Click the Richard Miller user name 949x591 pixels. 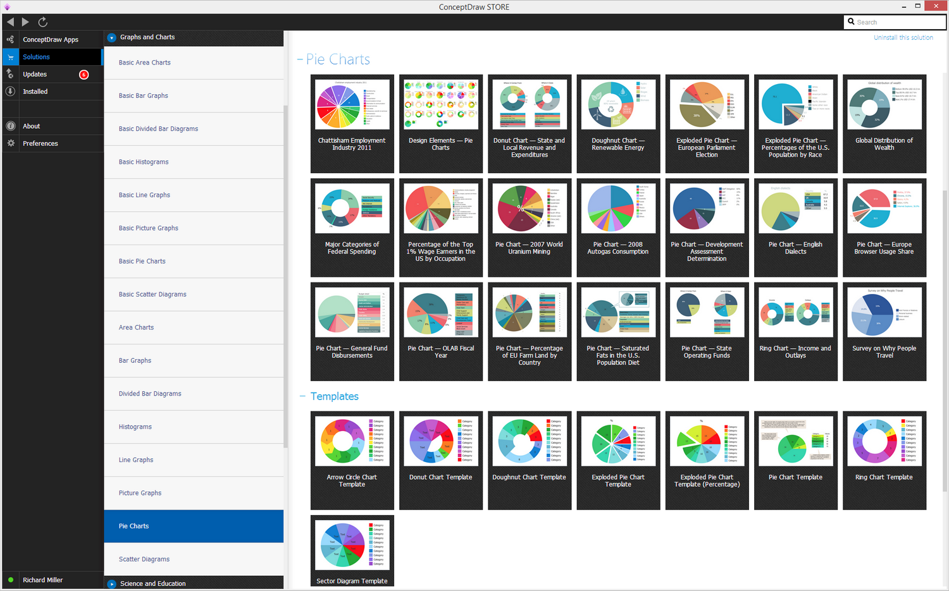pos(43,580)
